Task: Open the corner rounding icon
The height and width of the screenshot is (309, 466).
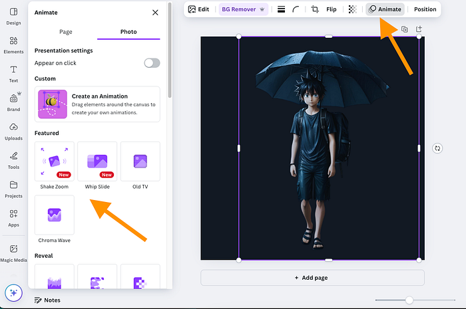Action: [296, 9]
